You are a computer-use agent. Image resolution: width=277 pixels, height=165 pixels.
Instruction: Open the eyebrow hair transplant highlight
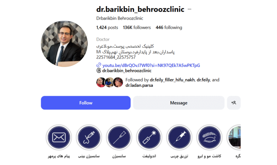[209, 137]
